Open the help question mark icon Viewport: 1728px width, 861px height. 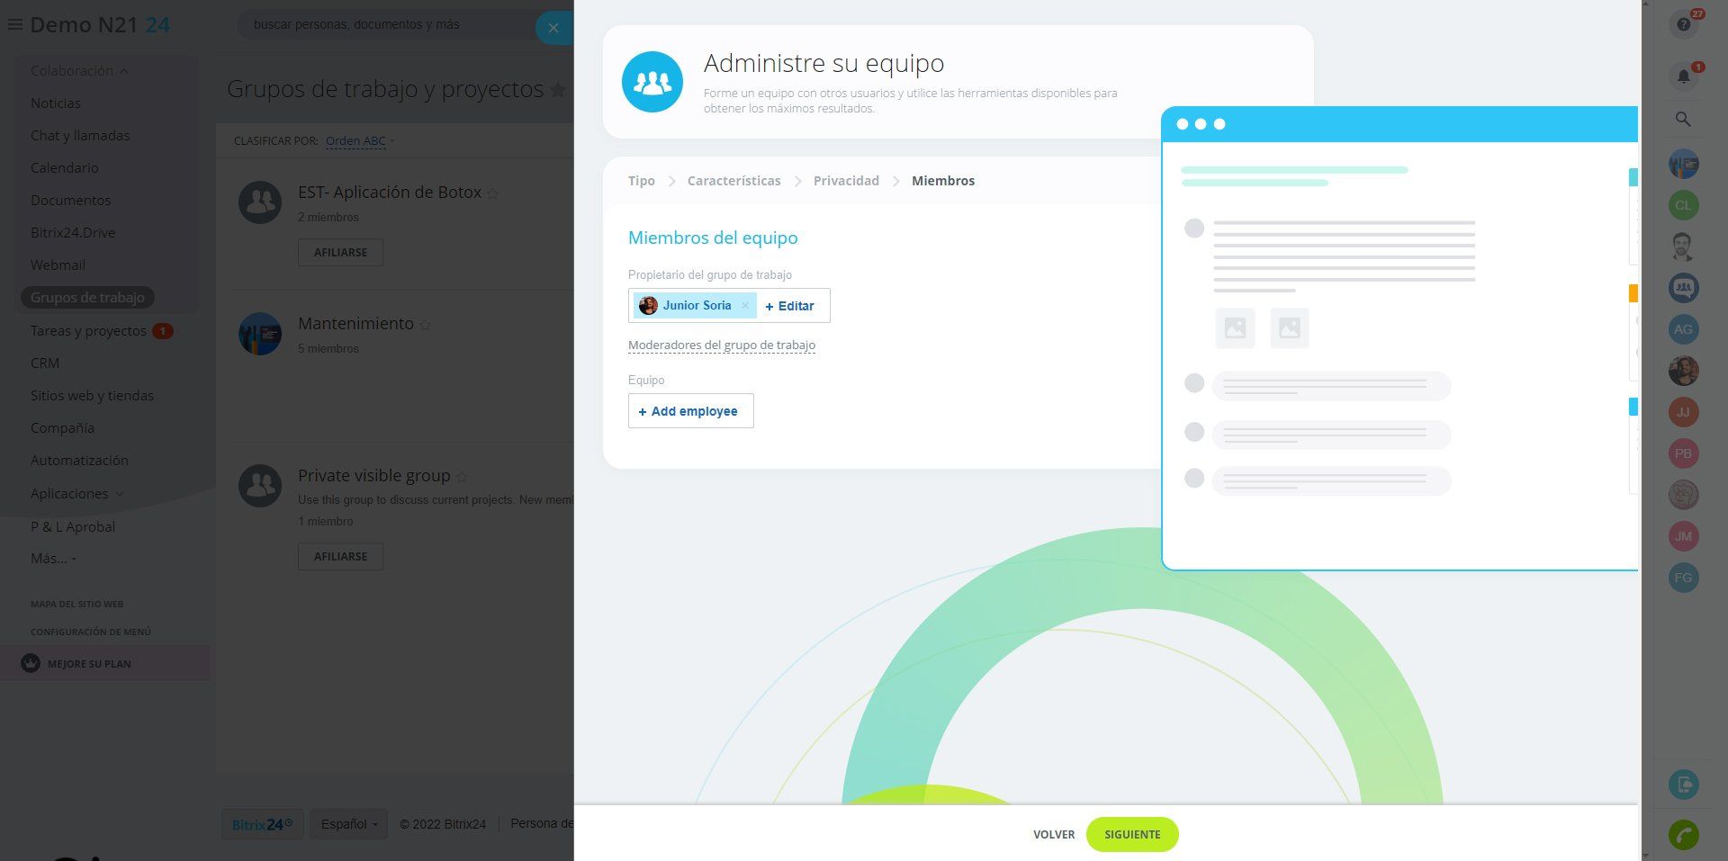(1683, 24)
